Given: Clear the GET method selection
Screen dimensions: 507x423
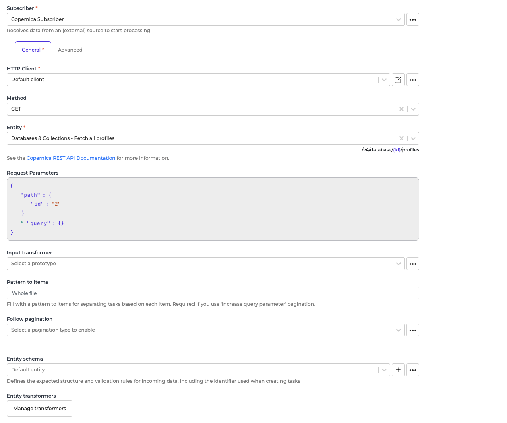Looking at the screenshot, I should pos(401,109).
